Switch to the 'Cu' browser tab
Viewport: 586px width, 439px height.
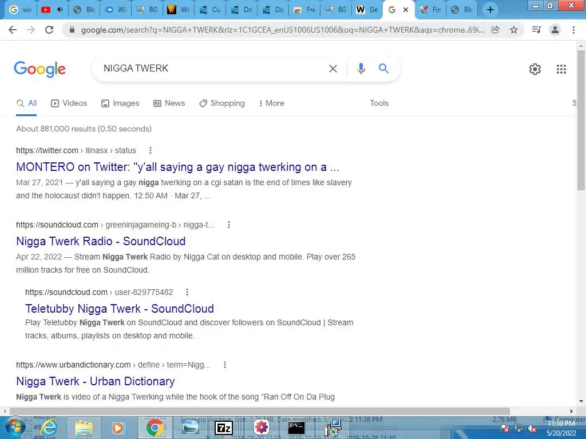210,10
